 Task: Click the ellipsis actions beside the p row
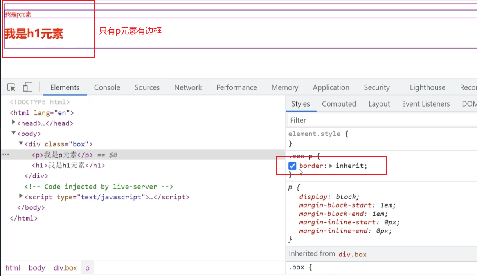(x=5, y=155)
